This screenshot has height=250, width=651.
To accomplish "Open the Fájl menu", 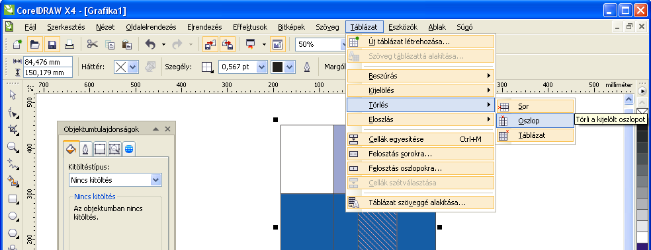I will tap(30, 27).
